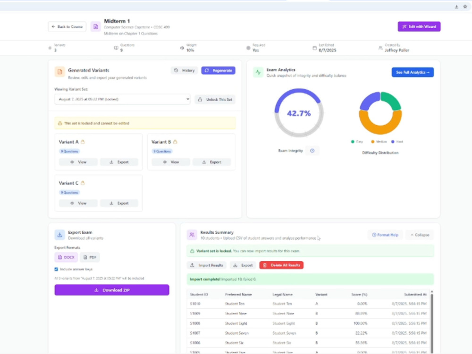This screenshot has width=472, height=354.
Task: Toggle Include answer keys checkbox
Action: point(56,269)
